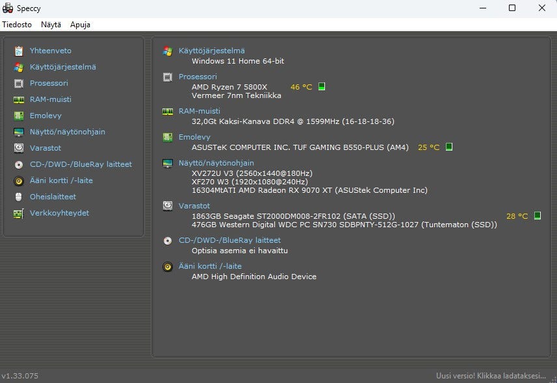Click the Emolevy board icon in summary panel

[168, 138]
